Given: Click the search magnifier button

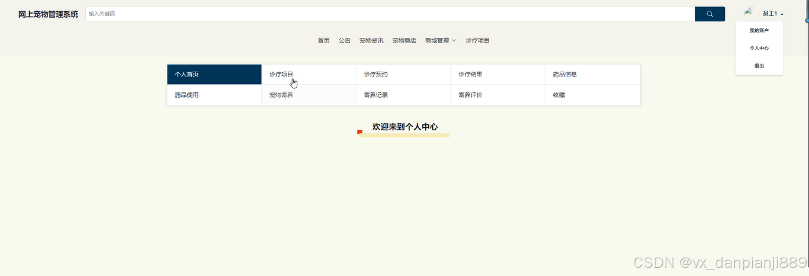Looking at the screenshot, I should 710,14.
